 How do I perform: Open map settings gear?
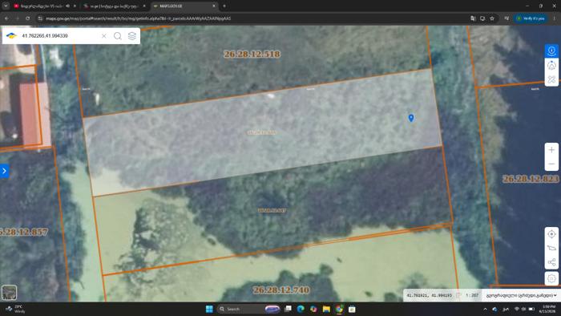[551, 278]
